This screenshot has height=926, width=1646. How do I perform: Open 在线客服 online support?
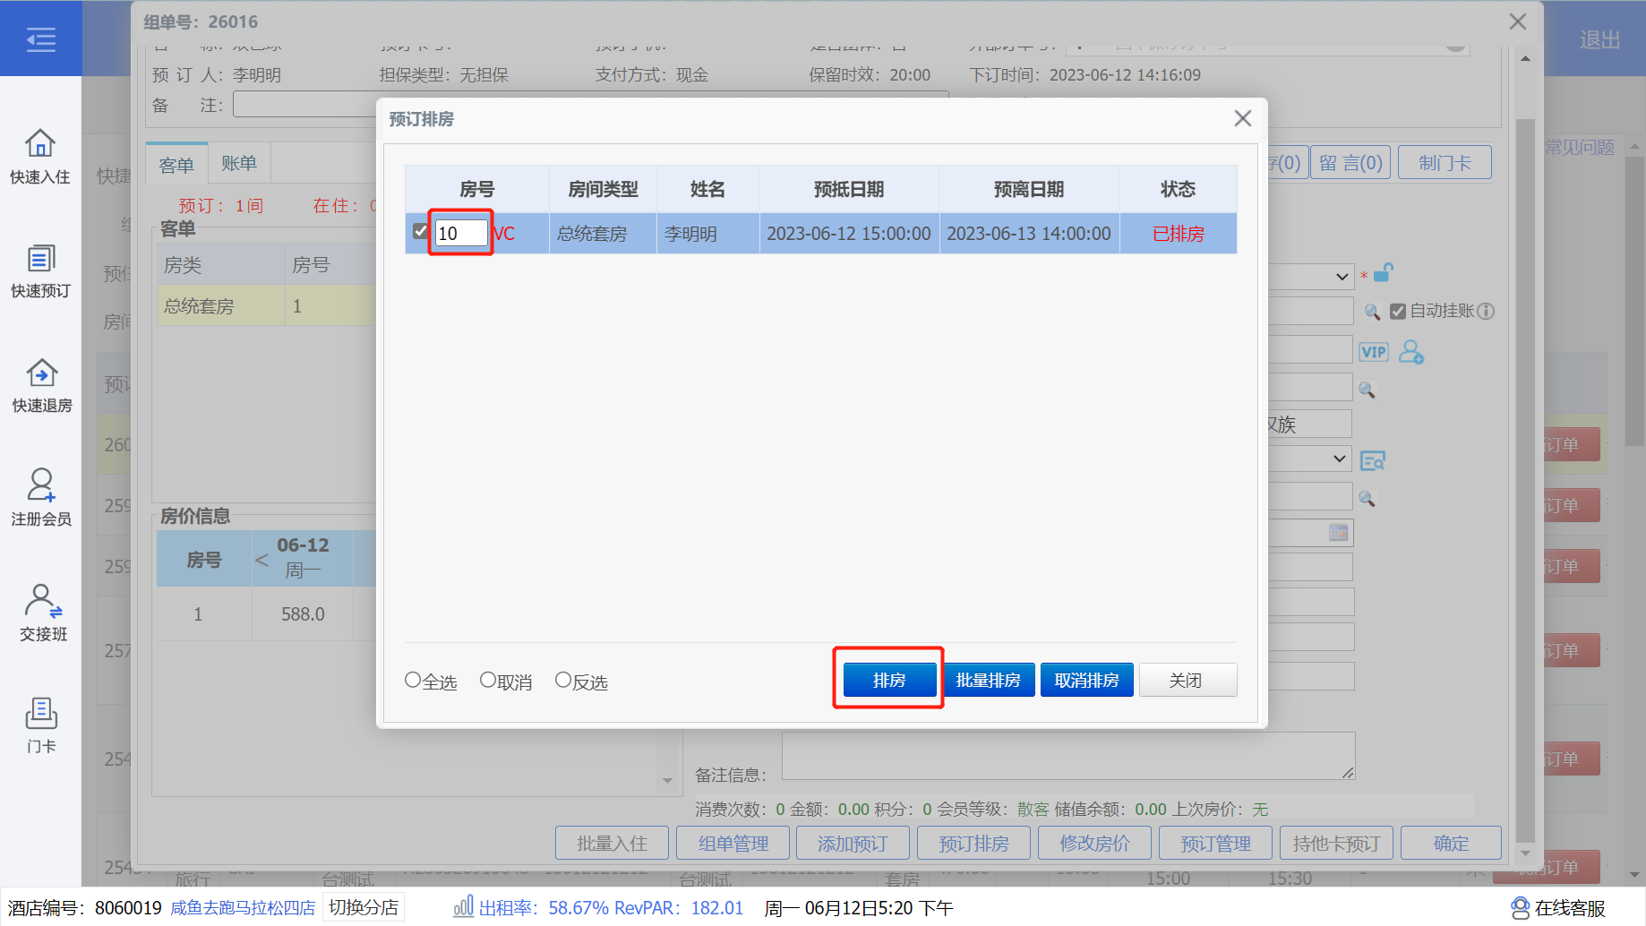pyautogui.click(x=1557, y=908)
